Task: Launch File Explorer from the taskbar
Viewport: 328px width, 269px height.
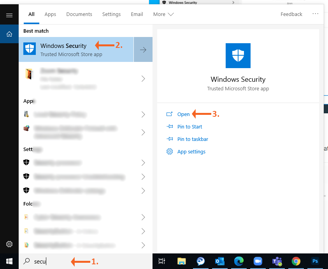Action: click(181, 261)
